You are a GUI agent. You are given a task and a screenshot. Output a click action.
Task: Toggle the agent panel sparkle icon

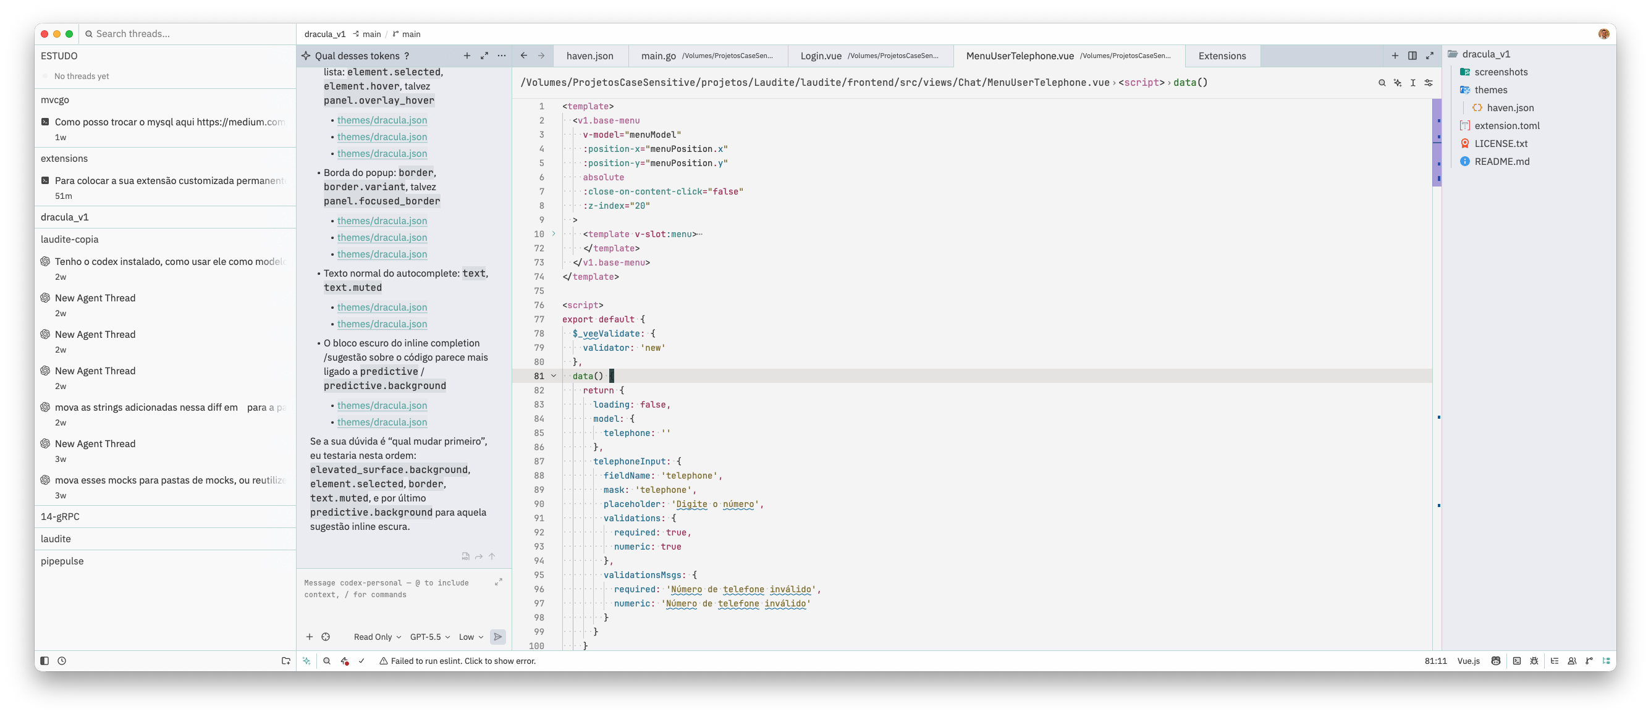tap(306, 661)
